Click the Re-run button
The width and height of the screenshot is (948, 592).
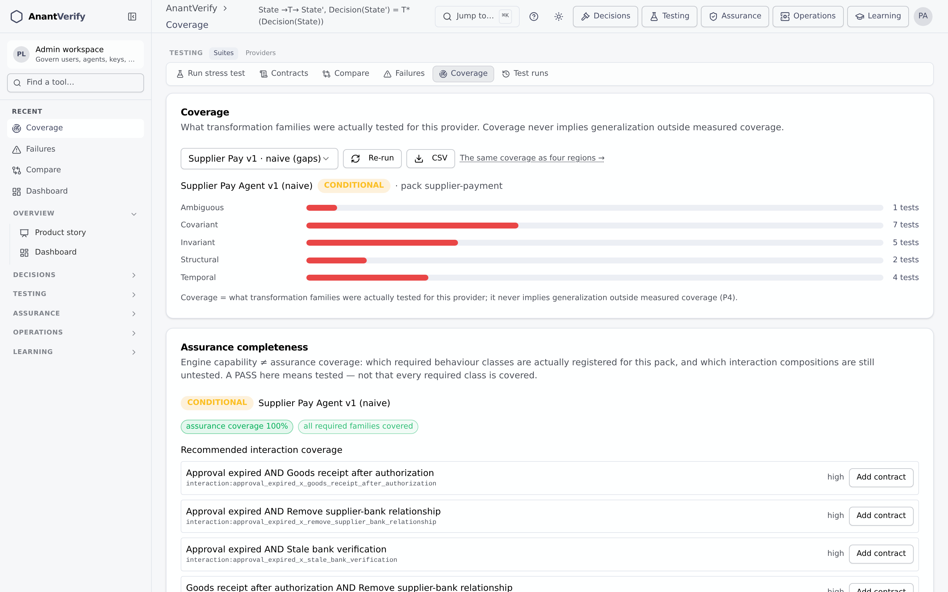(372, 159)
